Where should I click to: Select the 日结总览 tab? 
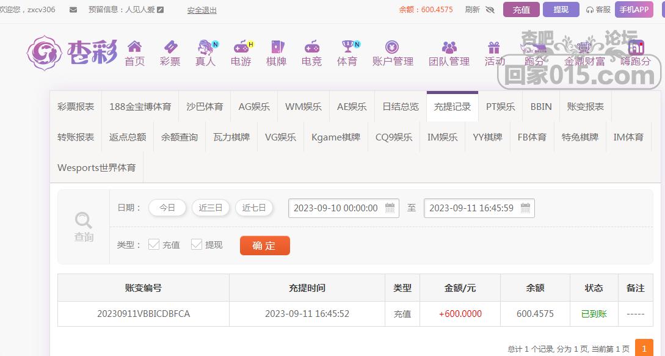401,106
